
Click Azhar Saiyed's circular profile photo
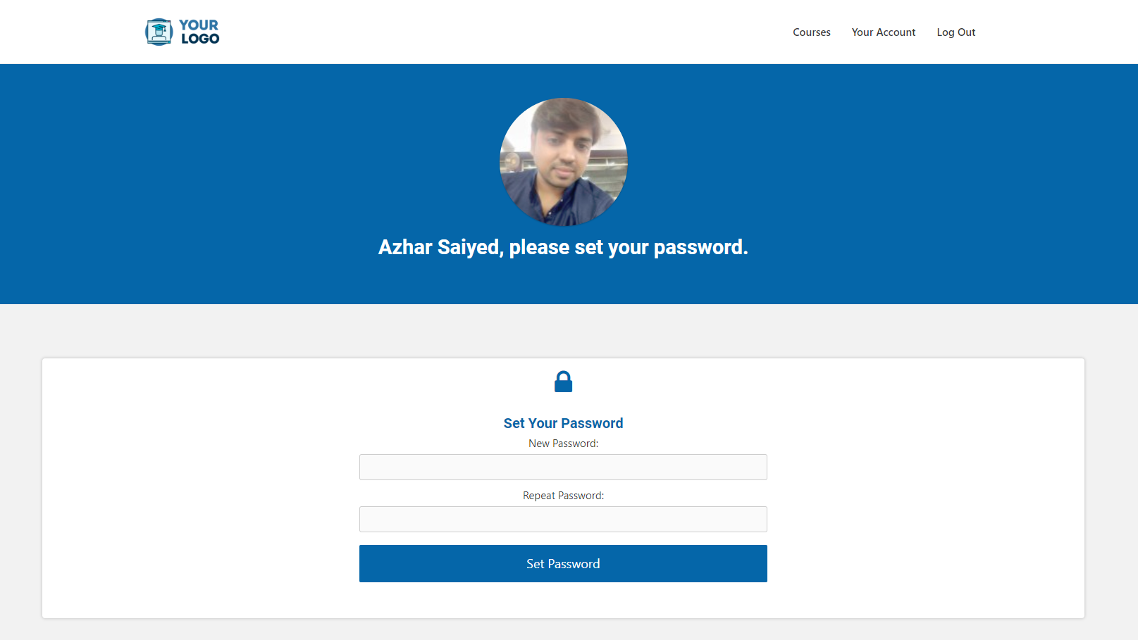(563, 162)
